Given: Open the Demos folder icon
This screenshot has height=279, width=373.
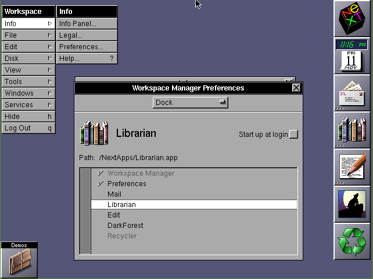Looking at the screenshot, I should coord(19,259).
